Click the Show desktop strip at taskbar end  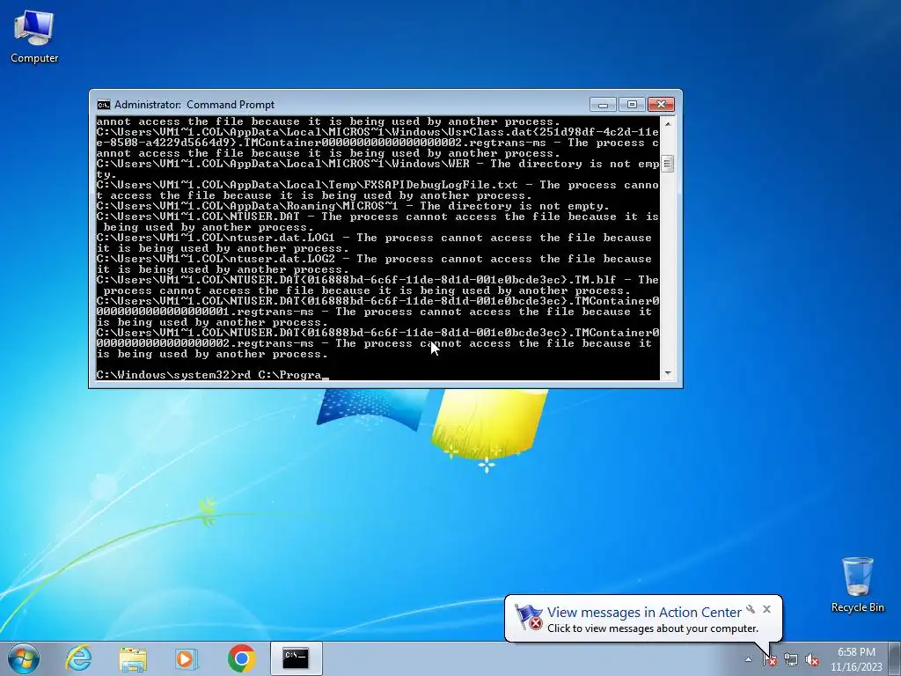[x=895, y=658]
